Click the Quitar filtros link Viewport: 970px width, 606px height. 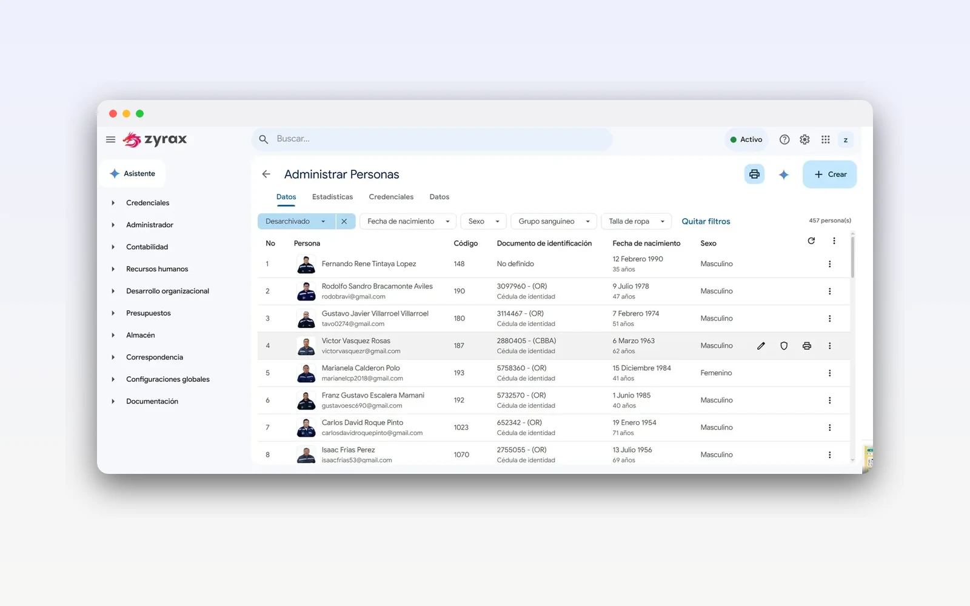pyautogui.click(x=706, y=222)
